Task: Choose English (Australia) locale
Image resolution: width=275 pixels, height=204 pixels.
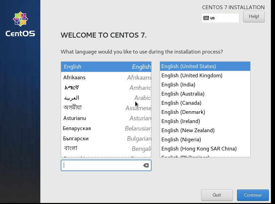Action: click(205, 94)
